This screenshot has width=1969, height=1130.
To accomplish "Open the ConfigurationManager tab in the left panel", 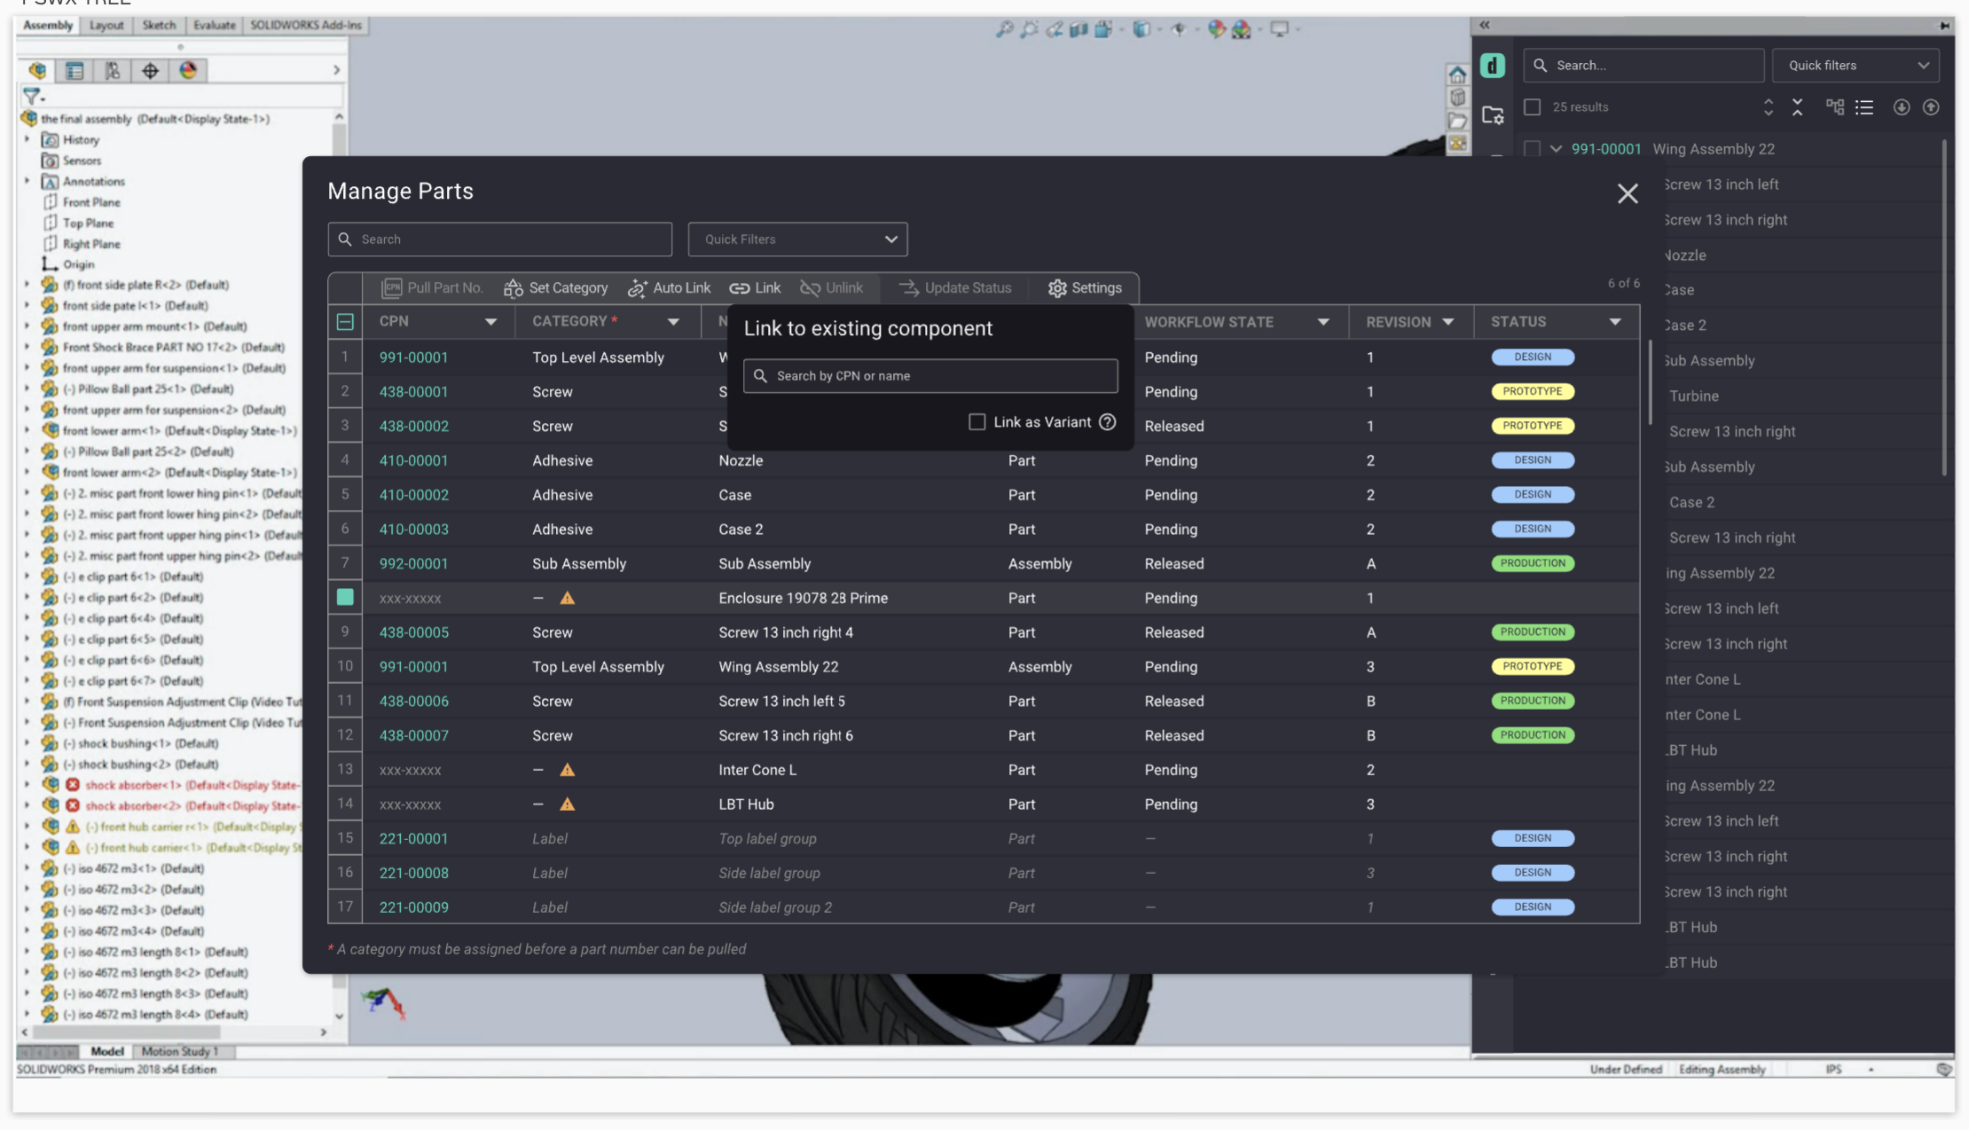I will [112, 70].
